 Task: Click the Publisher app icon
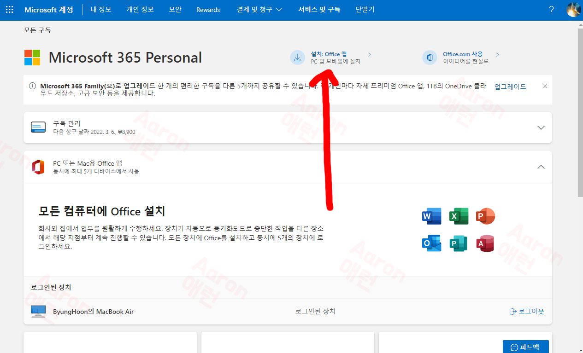click(459, 243)
